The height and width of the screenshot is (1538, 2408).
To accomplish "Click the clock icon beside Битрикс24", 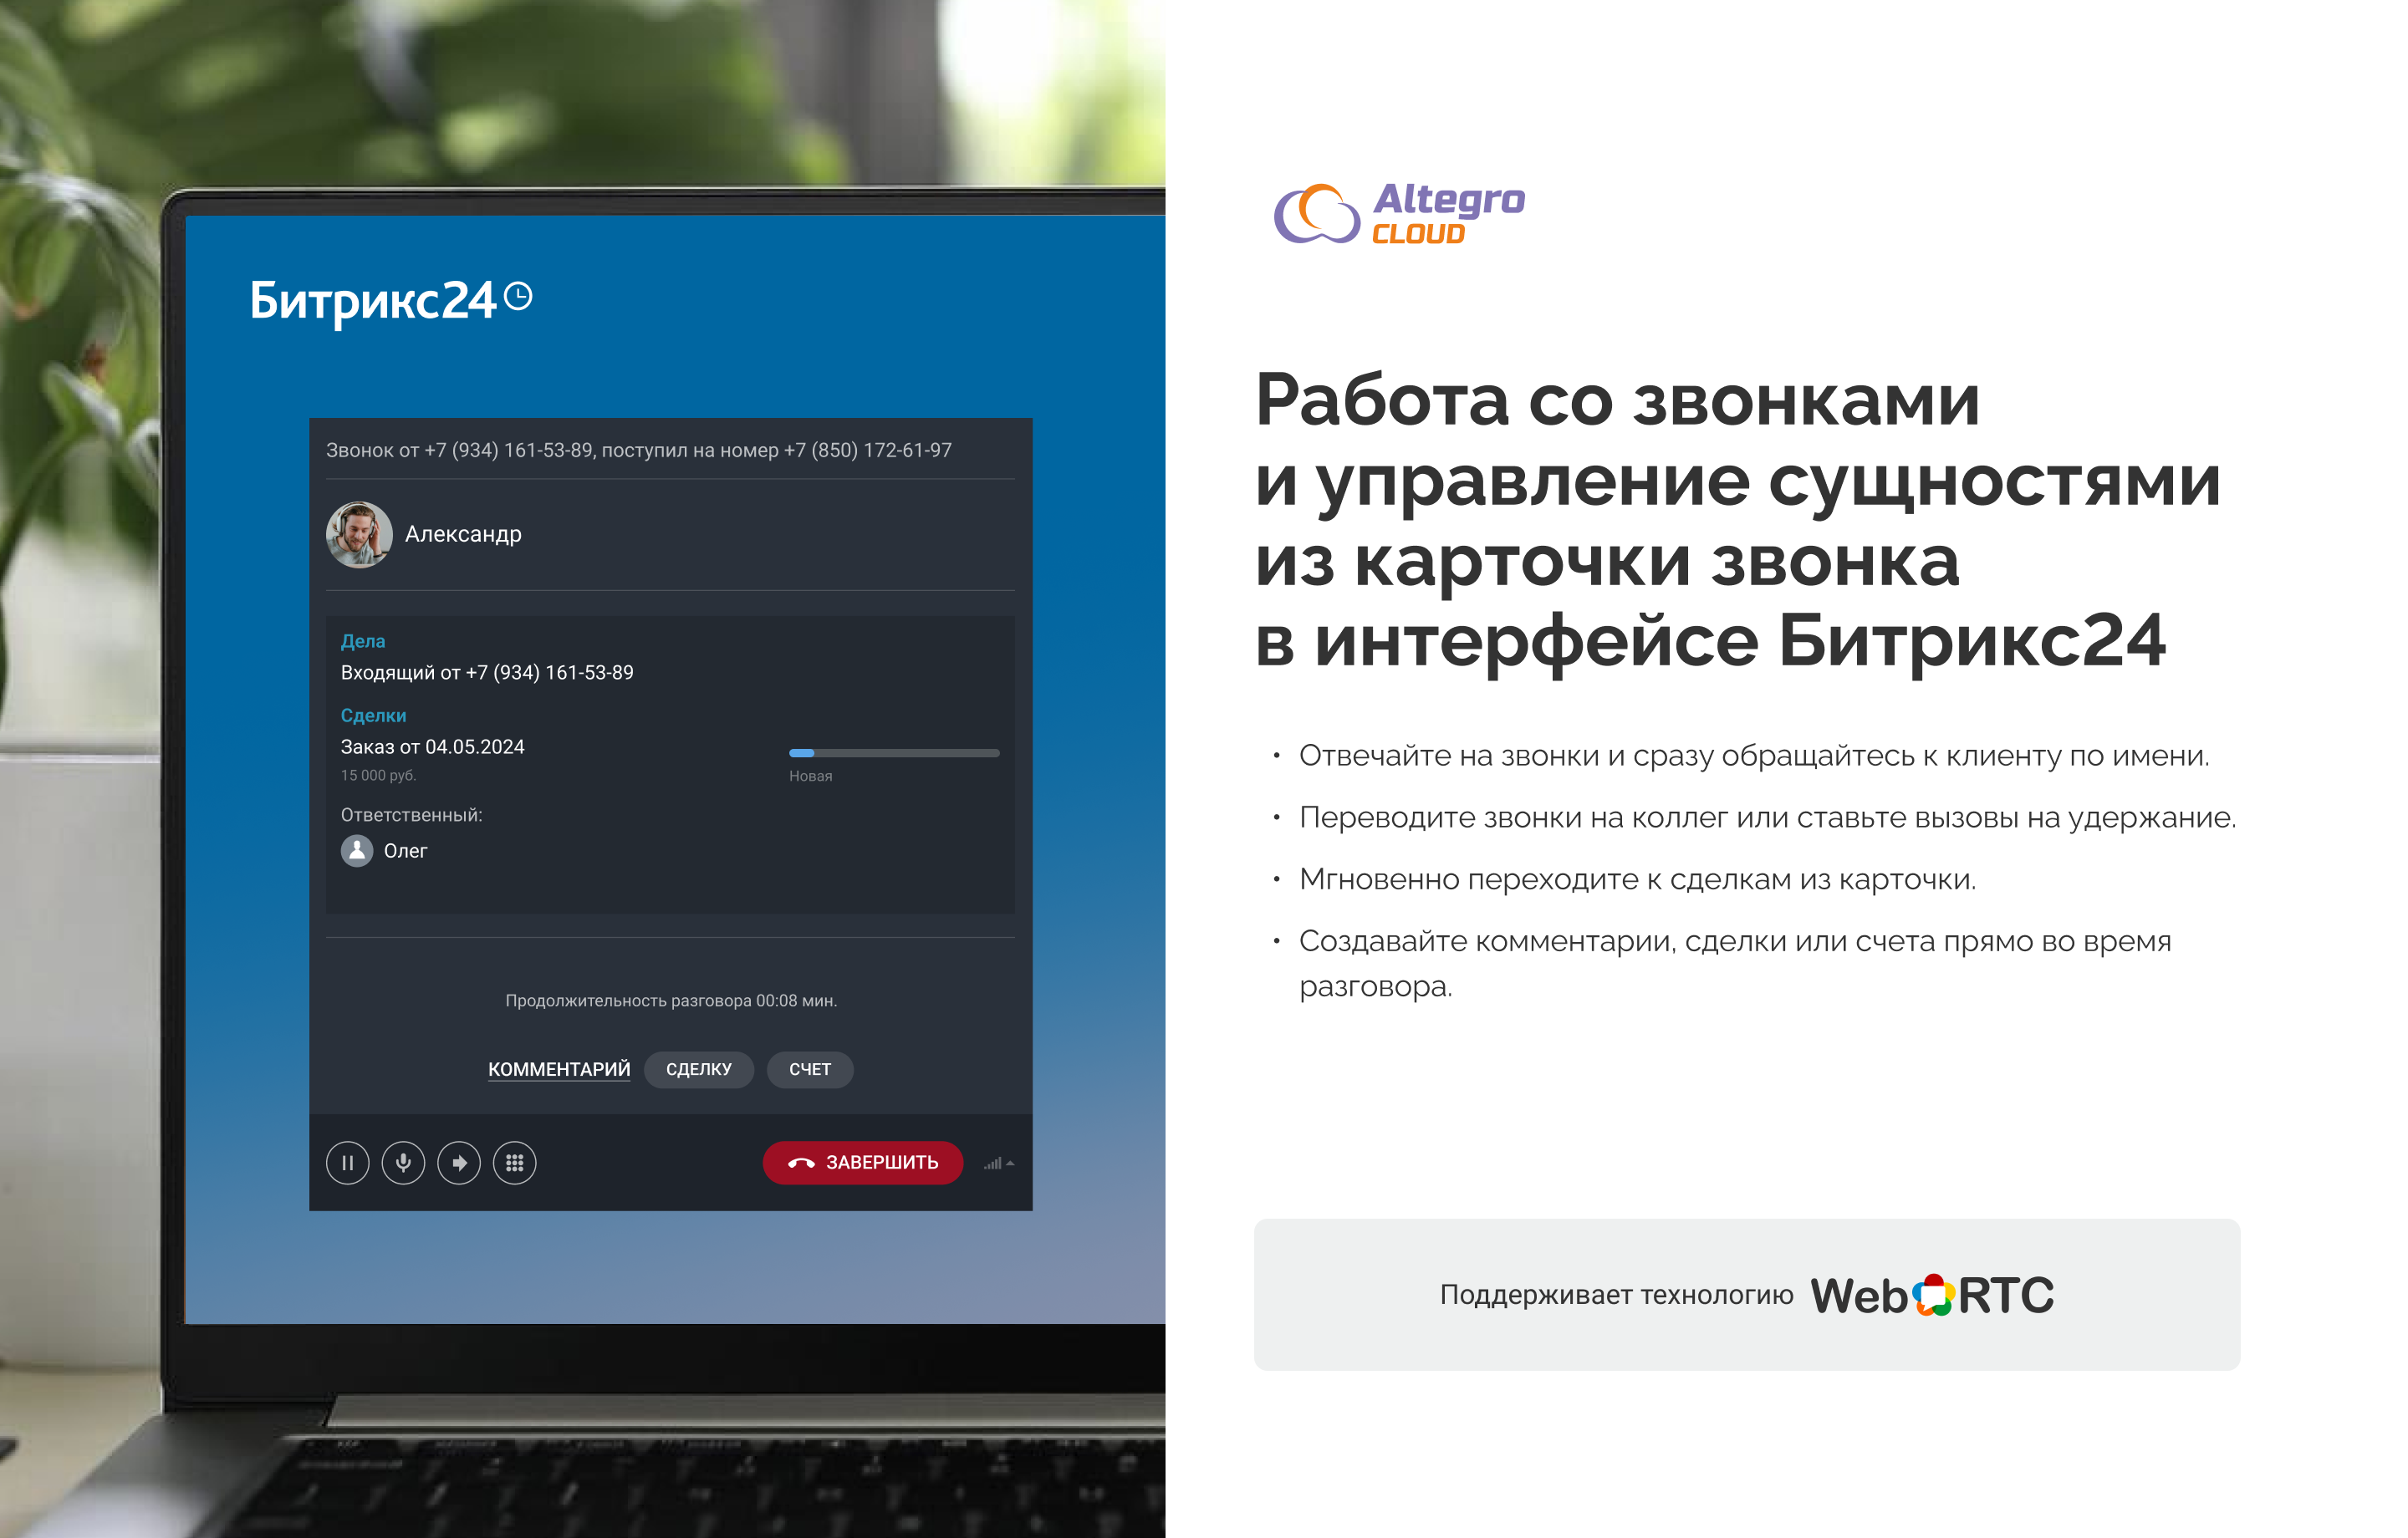I will click(x=518, y=296).
